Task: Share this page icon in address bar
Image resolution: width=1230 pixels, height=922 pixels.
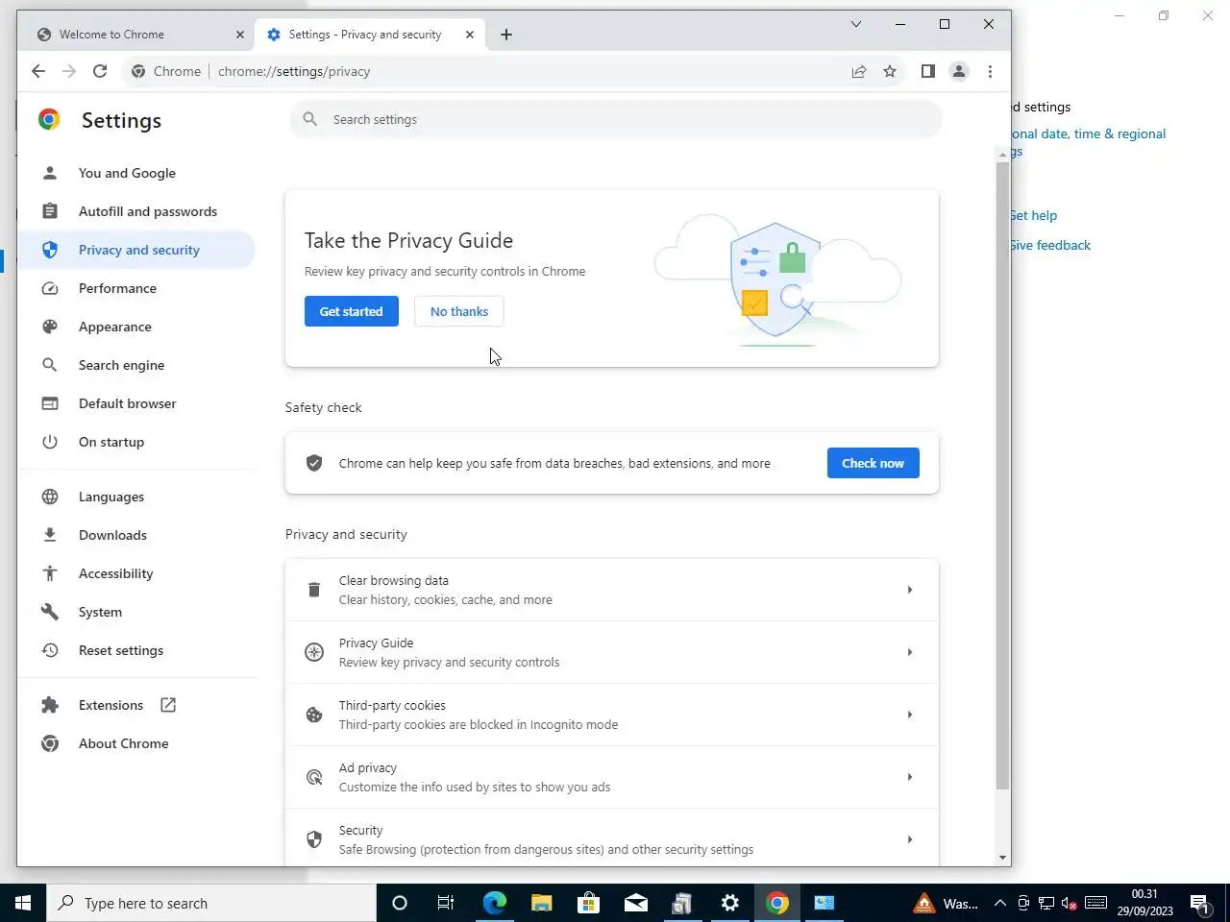Action: 859,71
